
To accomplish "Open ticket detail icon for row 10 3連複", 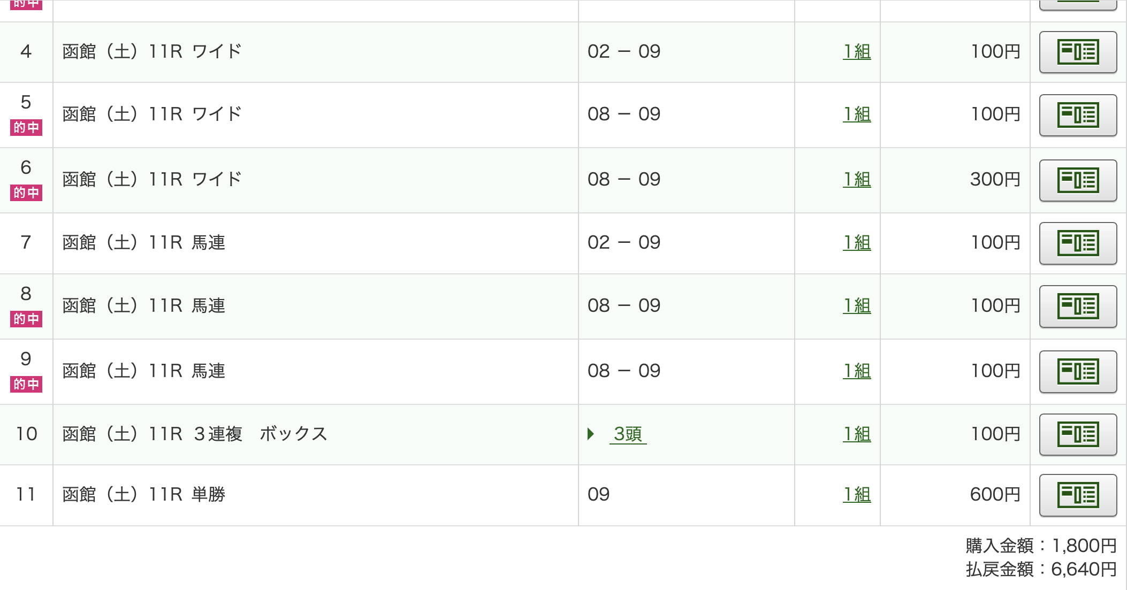I will tap(1078, 434).
